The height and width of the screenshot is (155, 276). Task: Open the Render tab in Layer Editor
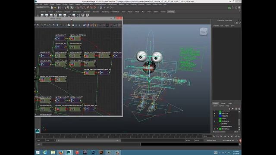click(223, 103)
